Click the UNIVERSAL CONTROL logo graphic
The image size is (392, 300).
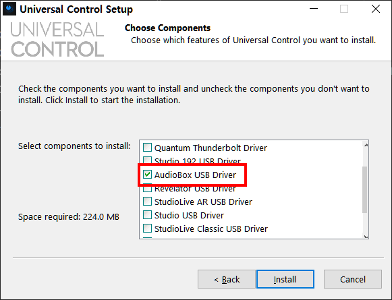click(x=57, y=40)
